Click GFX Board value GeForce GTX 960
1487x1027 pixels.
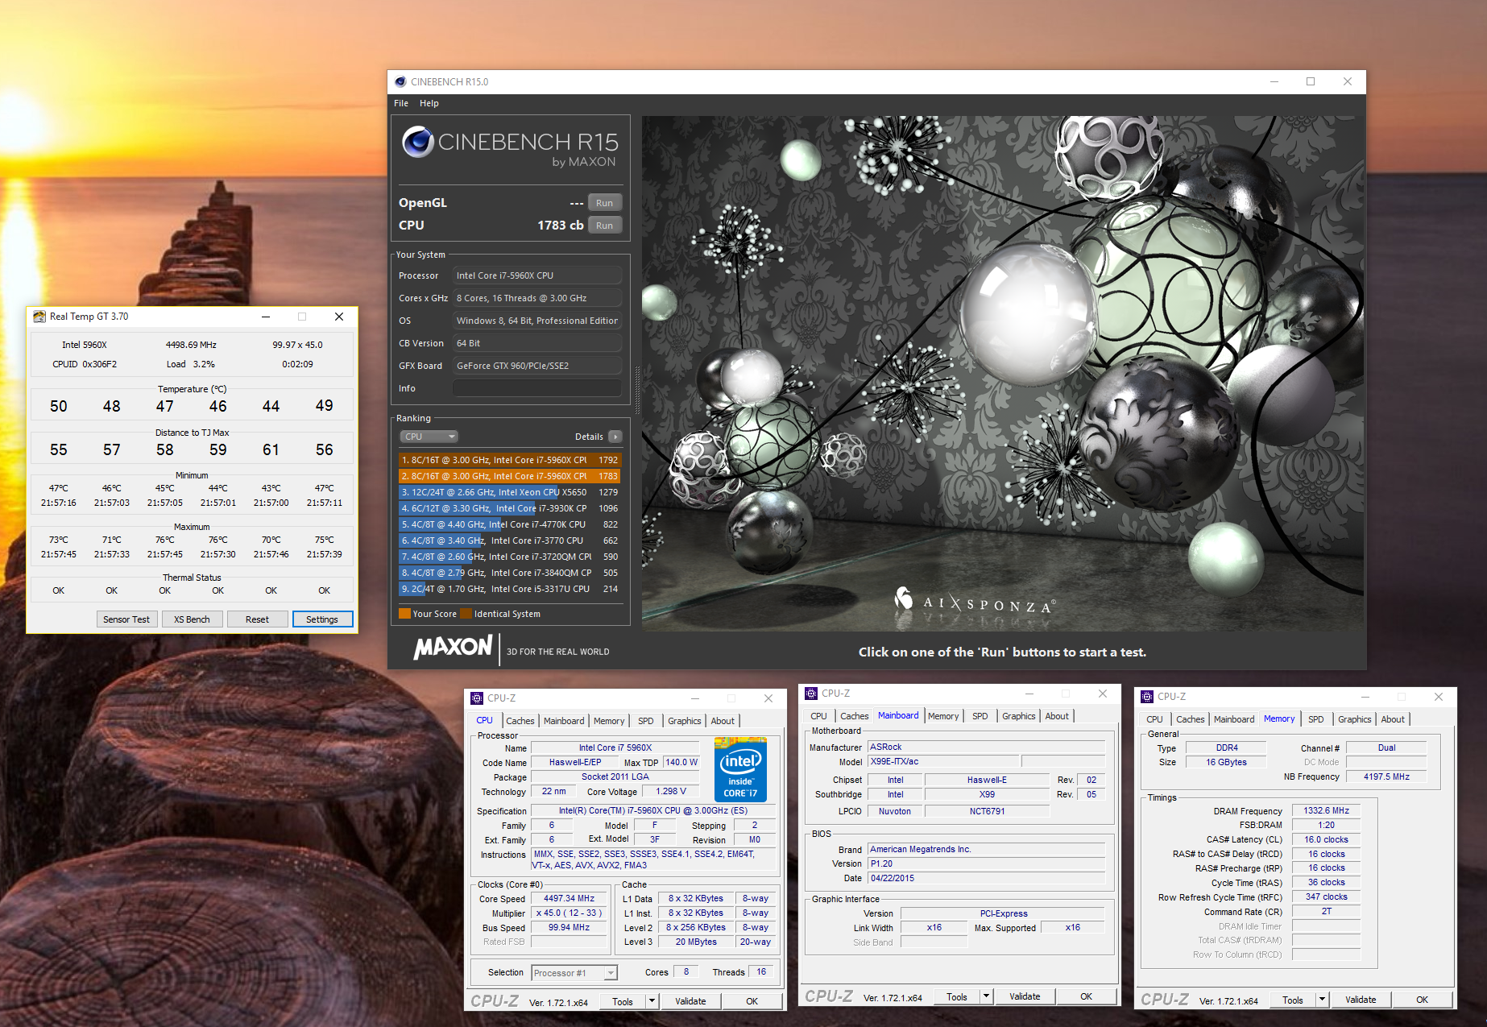537,366
